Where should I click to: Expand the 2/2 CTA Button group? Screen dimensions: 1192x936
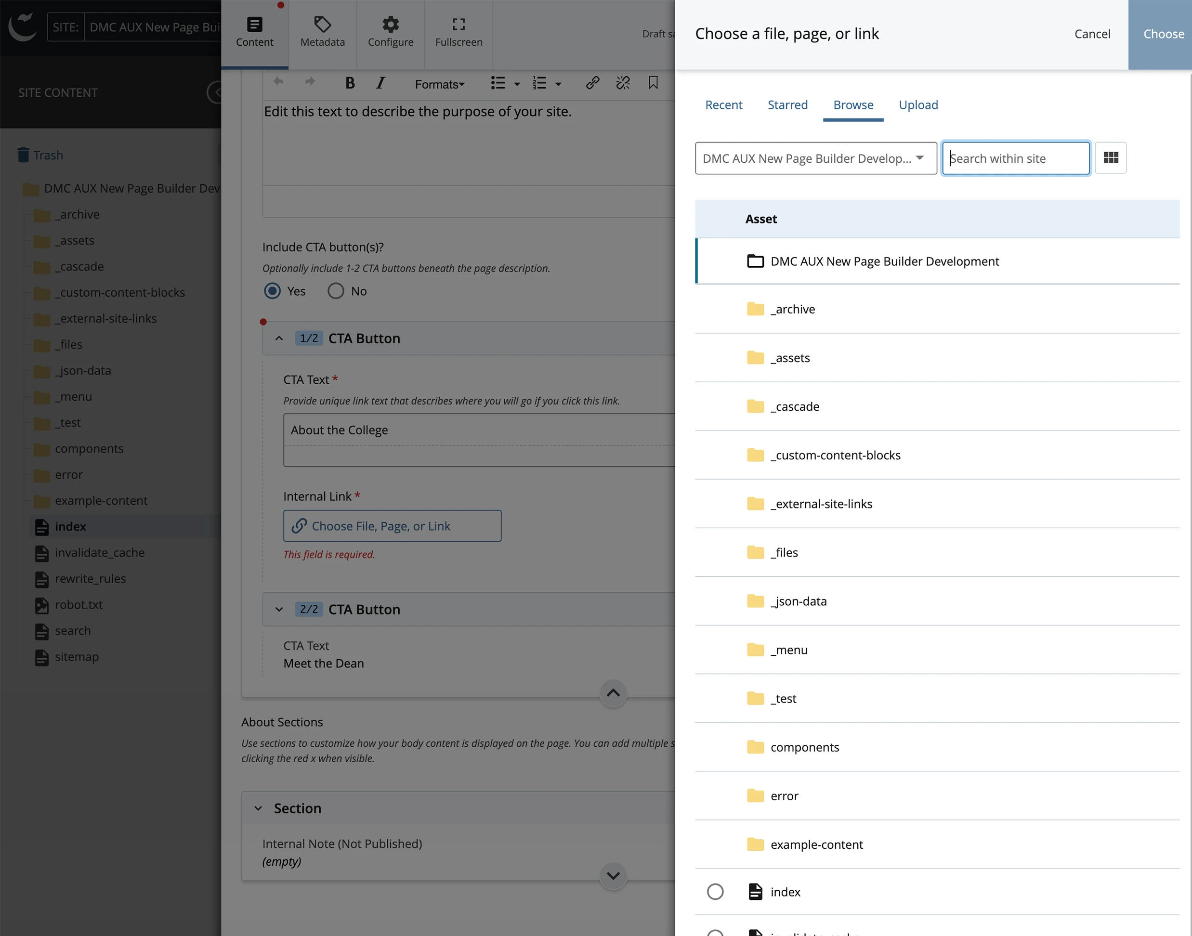click(279, 610)
